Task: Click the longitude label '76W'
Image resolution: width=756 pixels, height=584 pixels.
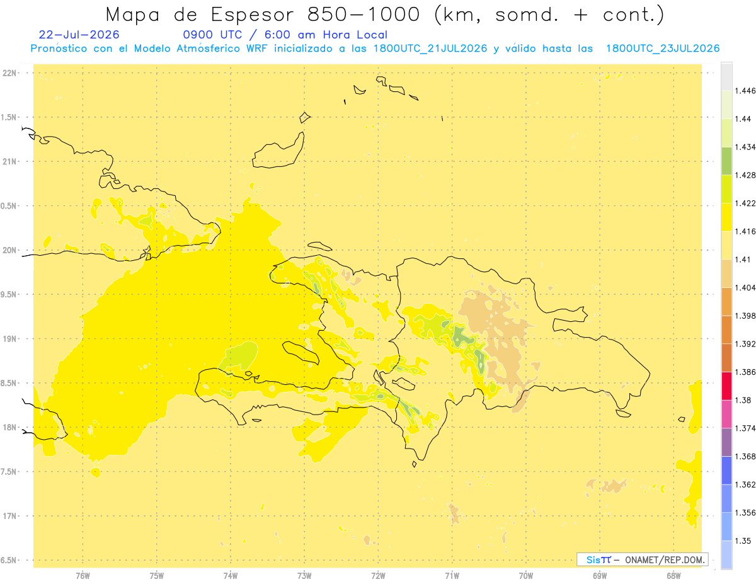Action: tap(83, 576)
